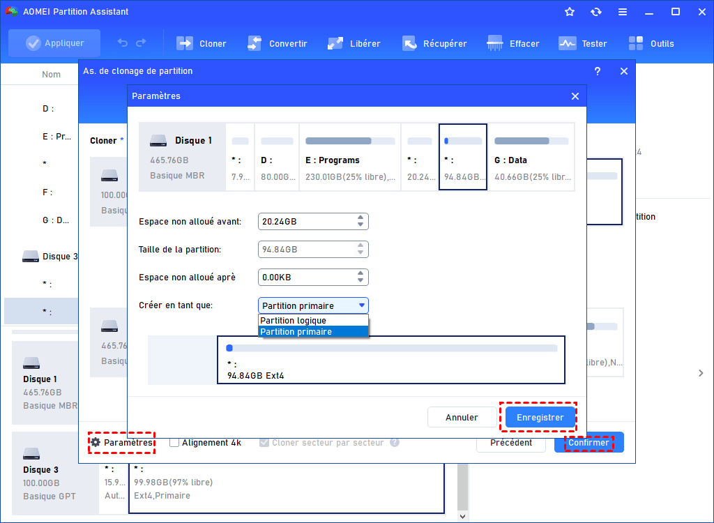Select the G : Data partition block
This screenshot has height=523, width=714.
coord(531,157)
